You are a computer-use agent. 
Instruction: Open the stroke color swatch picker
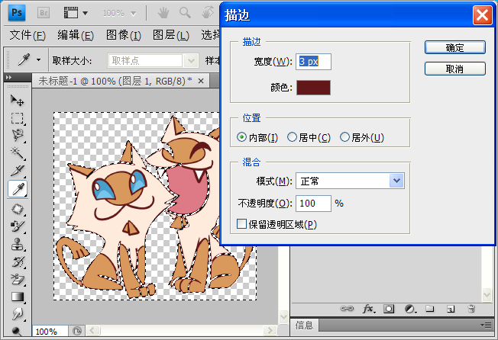pyautogui.click(x=313, y=88)
